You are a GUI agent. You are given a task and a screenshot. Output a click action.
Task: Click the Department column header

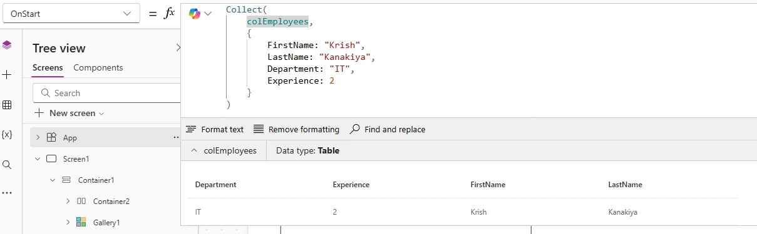(x=215, y=185)
